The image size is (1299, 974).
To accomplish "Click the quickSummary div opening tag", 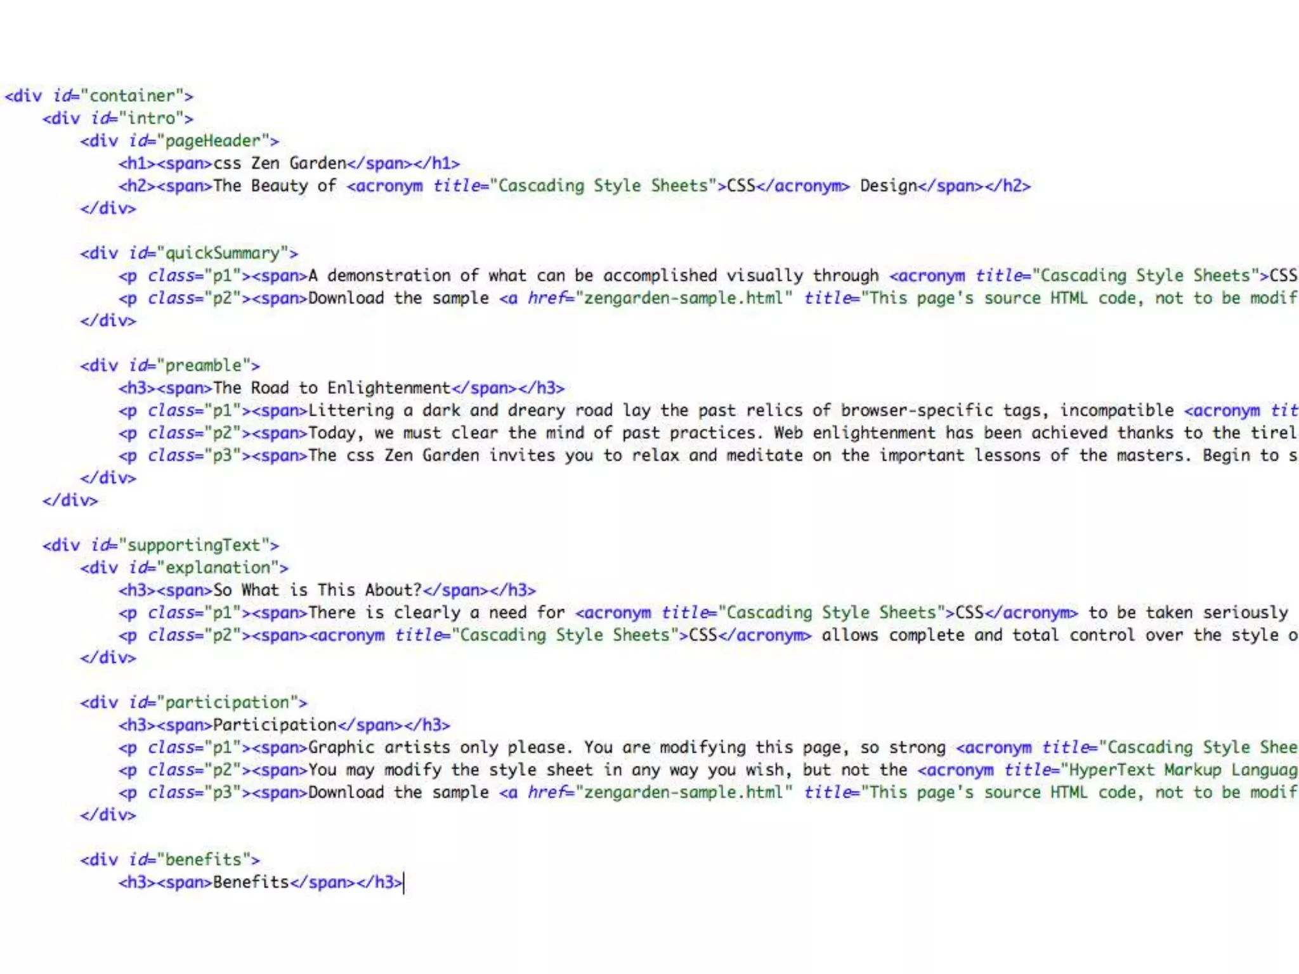I will (x=188, y=253).
